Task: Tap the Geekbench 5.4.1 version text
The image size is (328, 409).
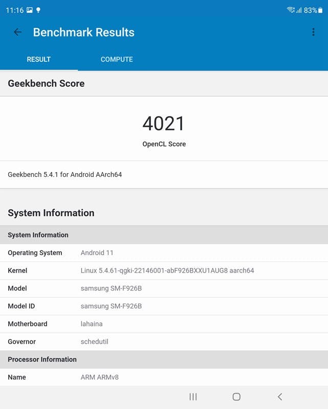Action: coord(65,174)
